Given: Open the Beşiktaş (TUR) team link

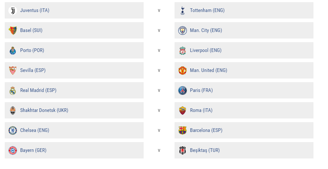Looking at the screenshot, I should (x=205, y=150).
